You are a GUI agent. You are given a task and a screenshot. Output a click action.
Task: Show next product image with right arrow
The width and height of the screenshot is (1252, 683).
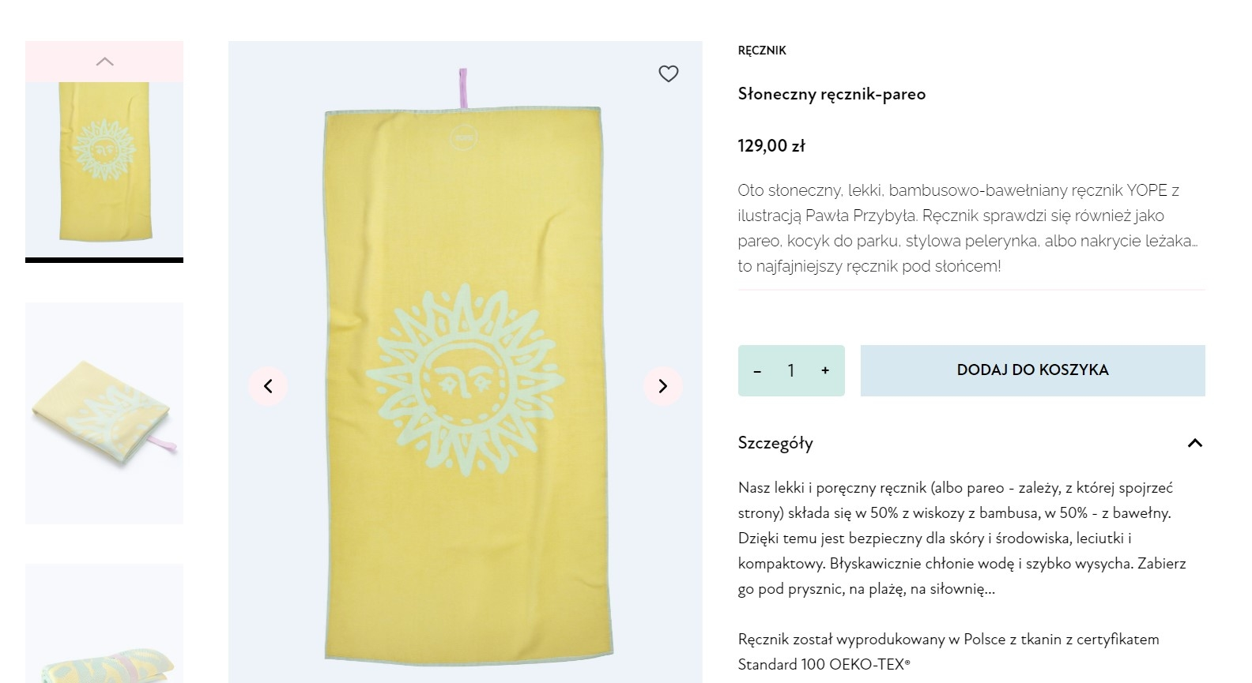coord(662,386)
